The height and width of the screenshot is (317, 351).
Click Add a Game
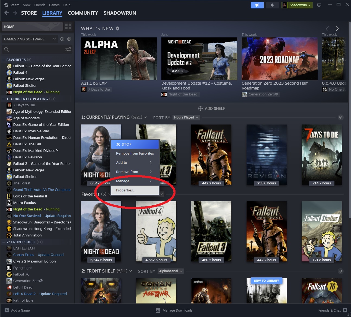(x=17, y=310)
